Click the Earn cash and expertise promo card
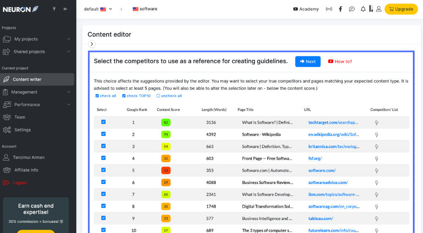Screen dimensions: 423x233 [x=36, y=215]
